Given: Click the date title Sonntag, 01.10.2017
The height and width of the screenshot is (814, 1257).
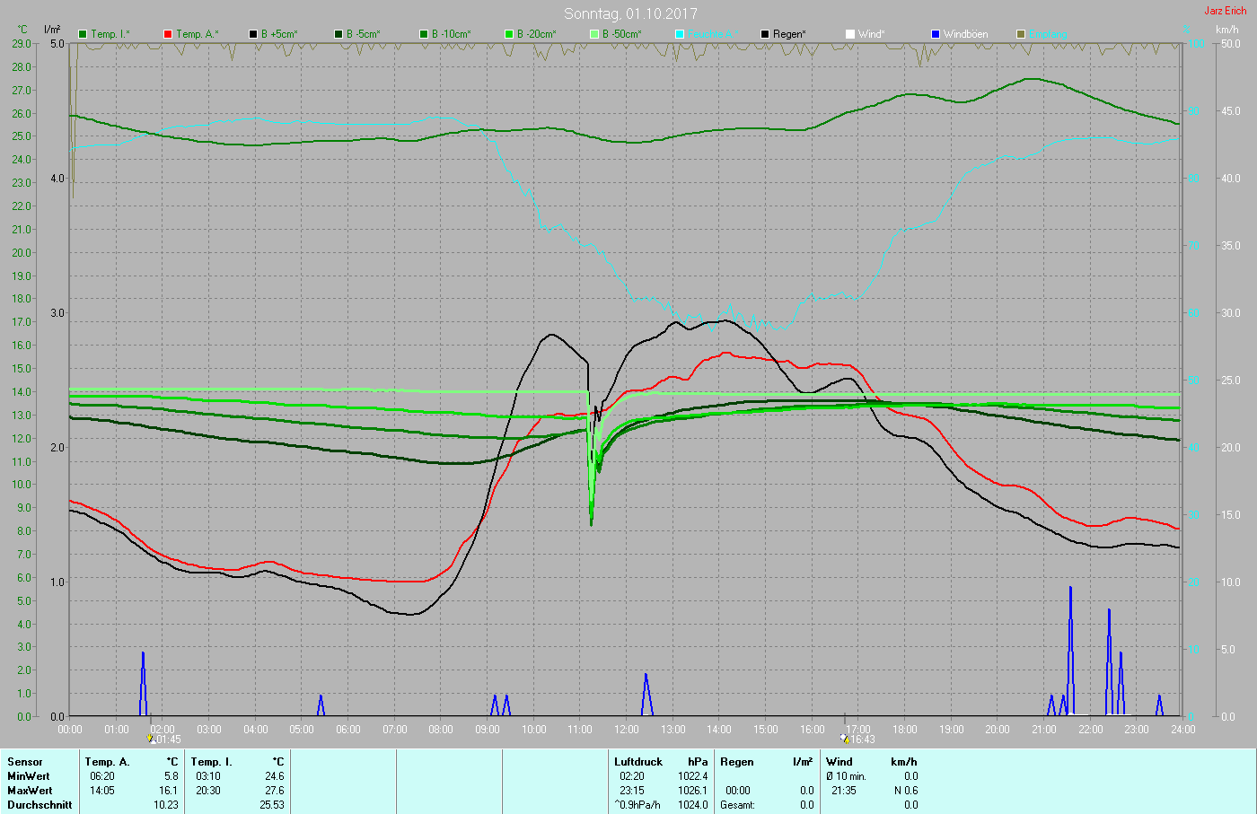Looking at the screenshot, I should coord(630,13).
